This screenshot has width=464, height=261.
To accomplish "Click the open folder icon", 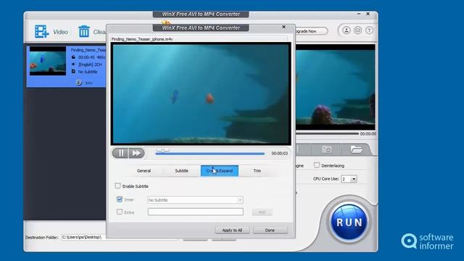I will coord(356,149).
